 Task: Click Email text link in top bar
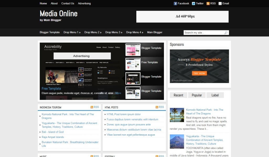[226, 3]
